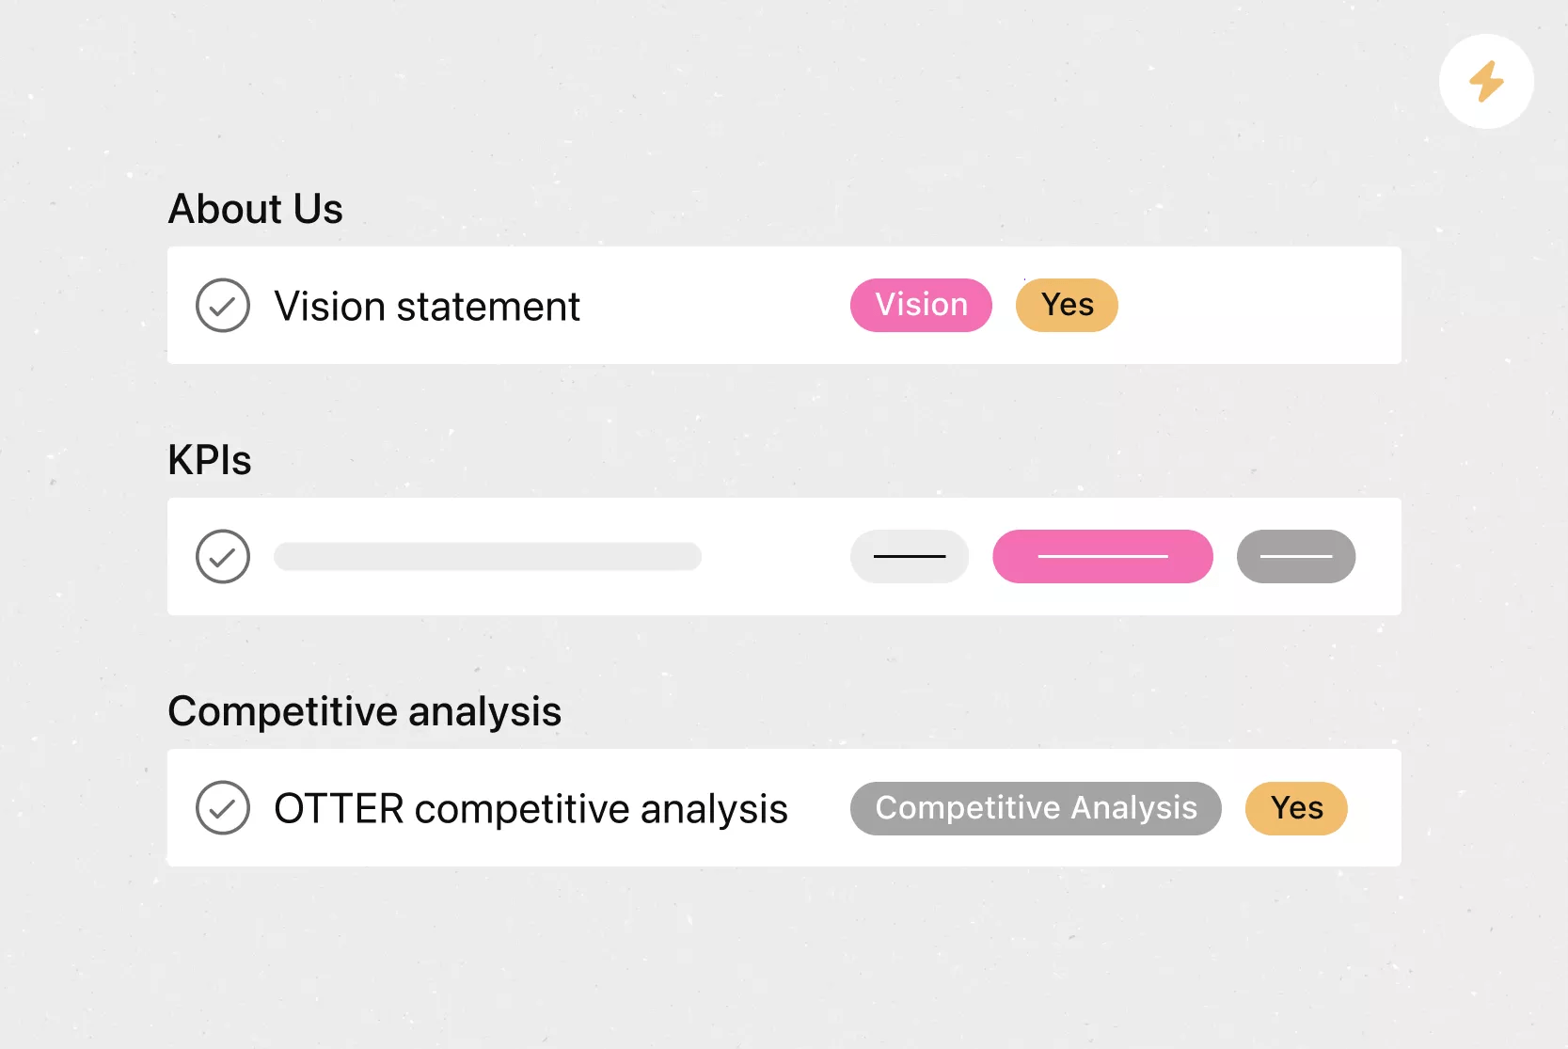Viewport: 1568px width, 1049px height.
Task: Collapse the About Us section heading
Action: click(x=255, y=209)
